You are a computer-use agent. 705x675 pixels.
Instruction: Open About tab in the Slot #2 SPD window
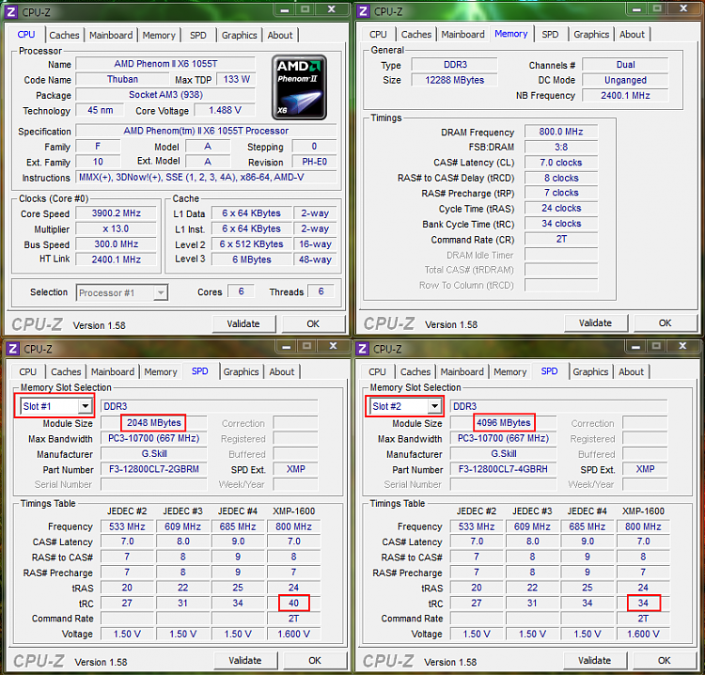click(632, 371)
